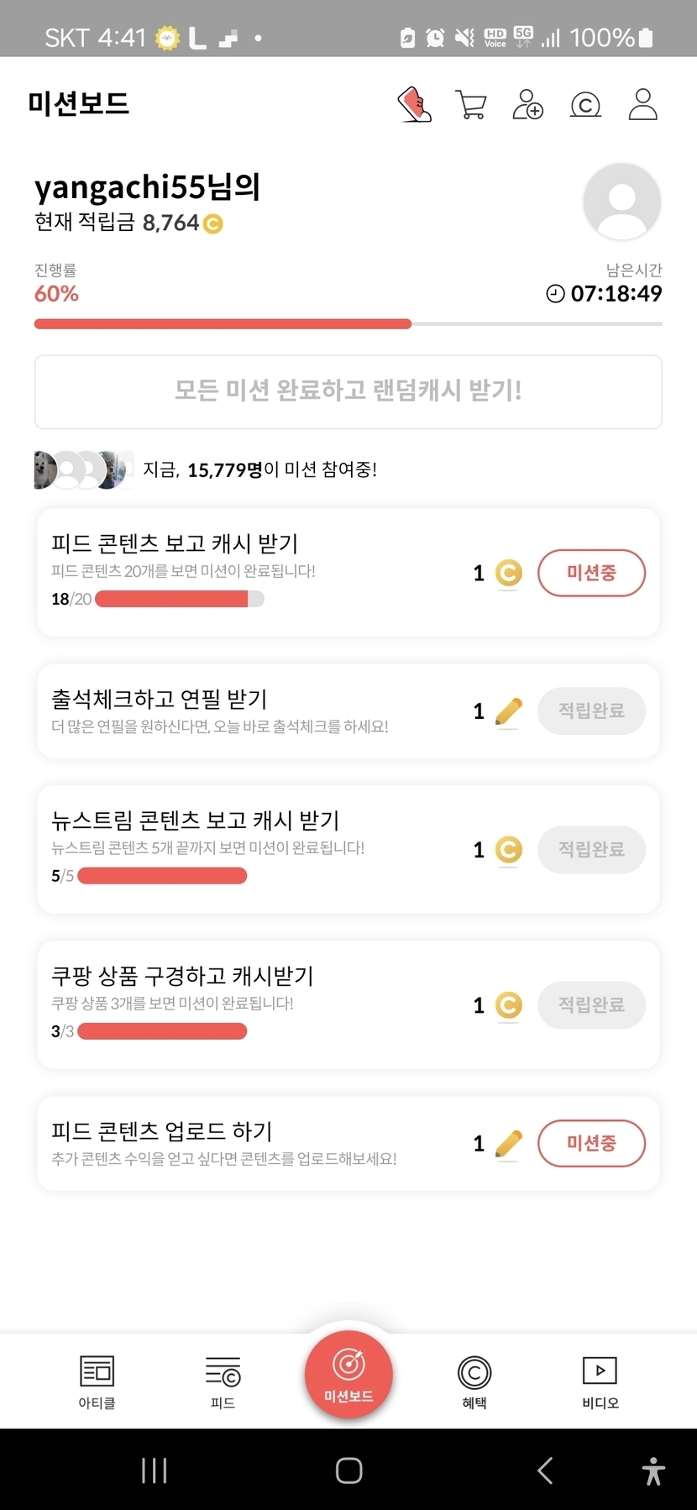Open the cash coin icon in header
This screenshot has width=697, height=1510.
point(585,105)
